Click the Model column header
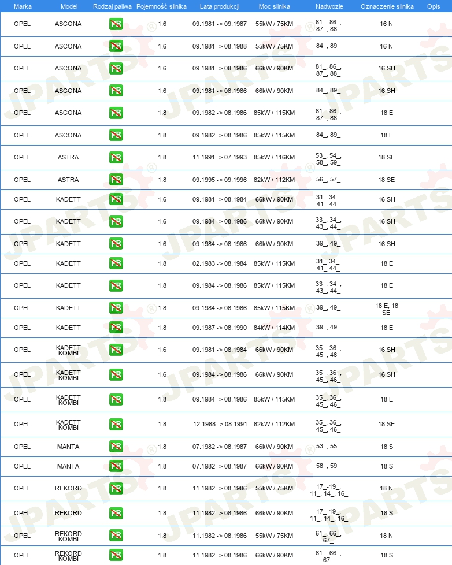This screenshot has height=565, width=452. [x=69, y=6]
